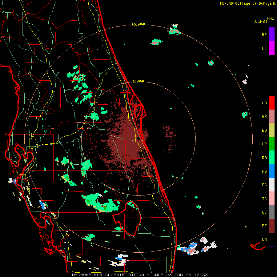Click the 50 NMI range ring label
Image resolution: width=277 pixels, height=277 pixels.
138,81
